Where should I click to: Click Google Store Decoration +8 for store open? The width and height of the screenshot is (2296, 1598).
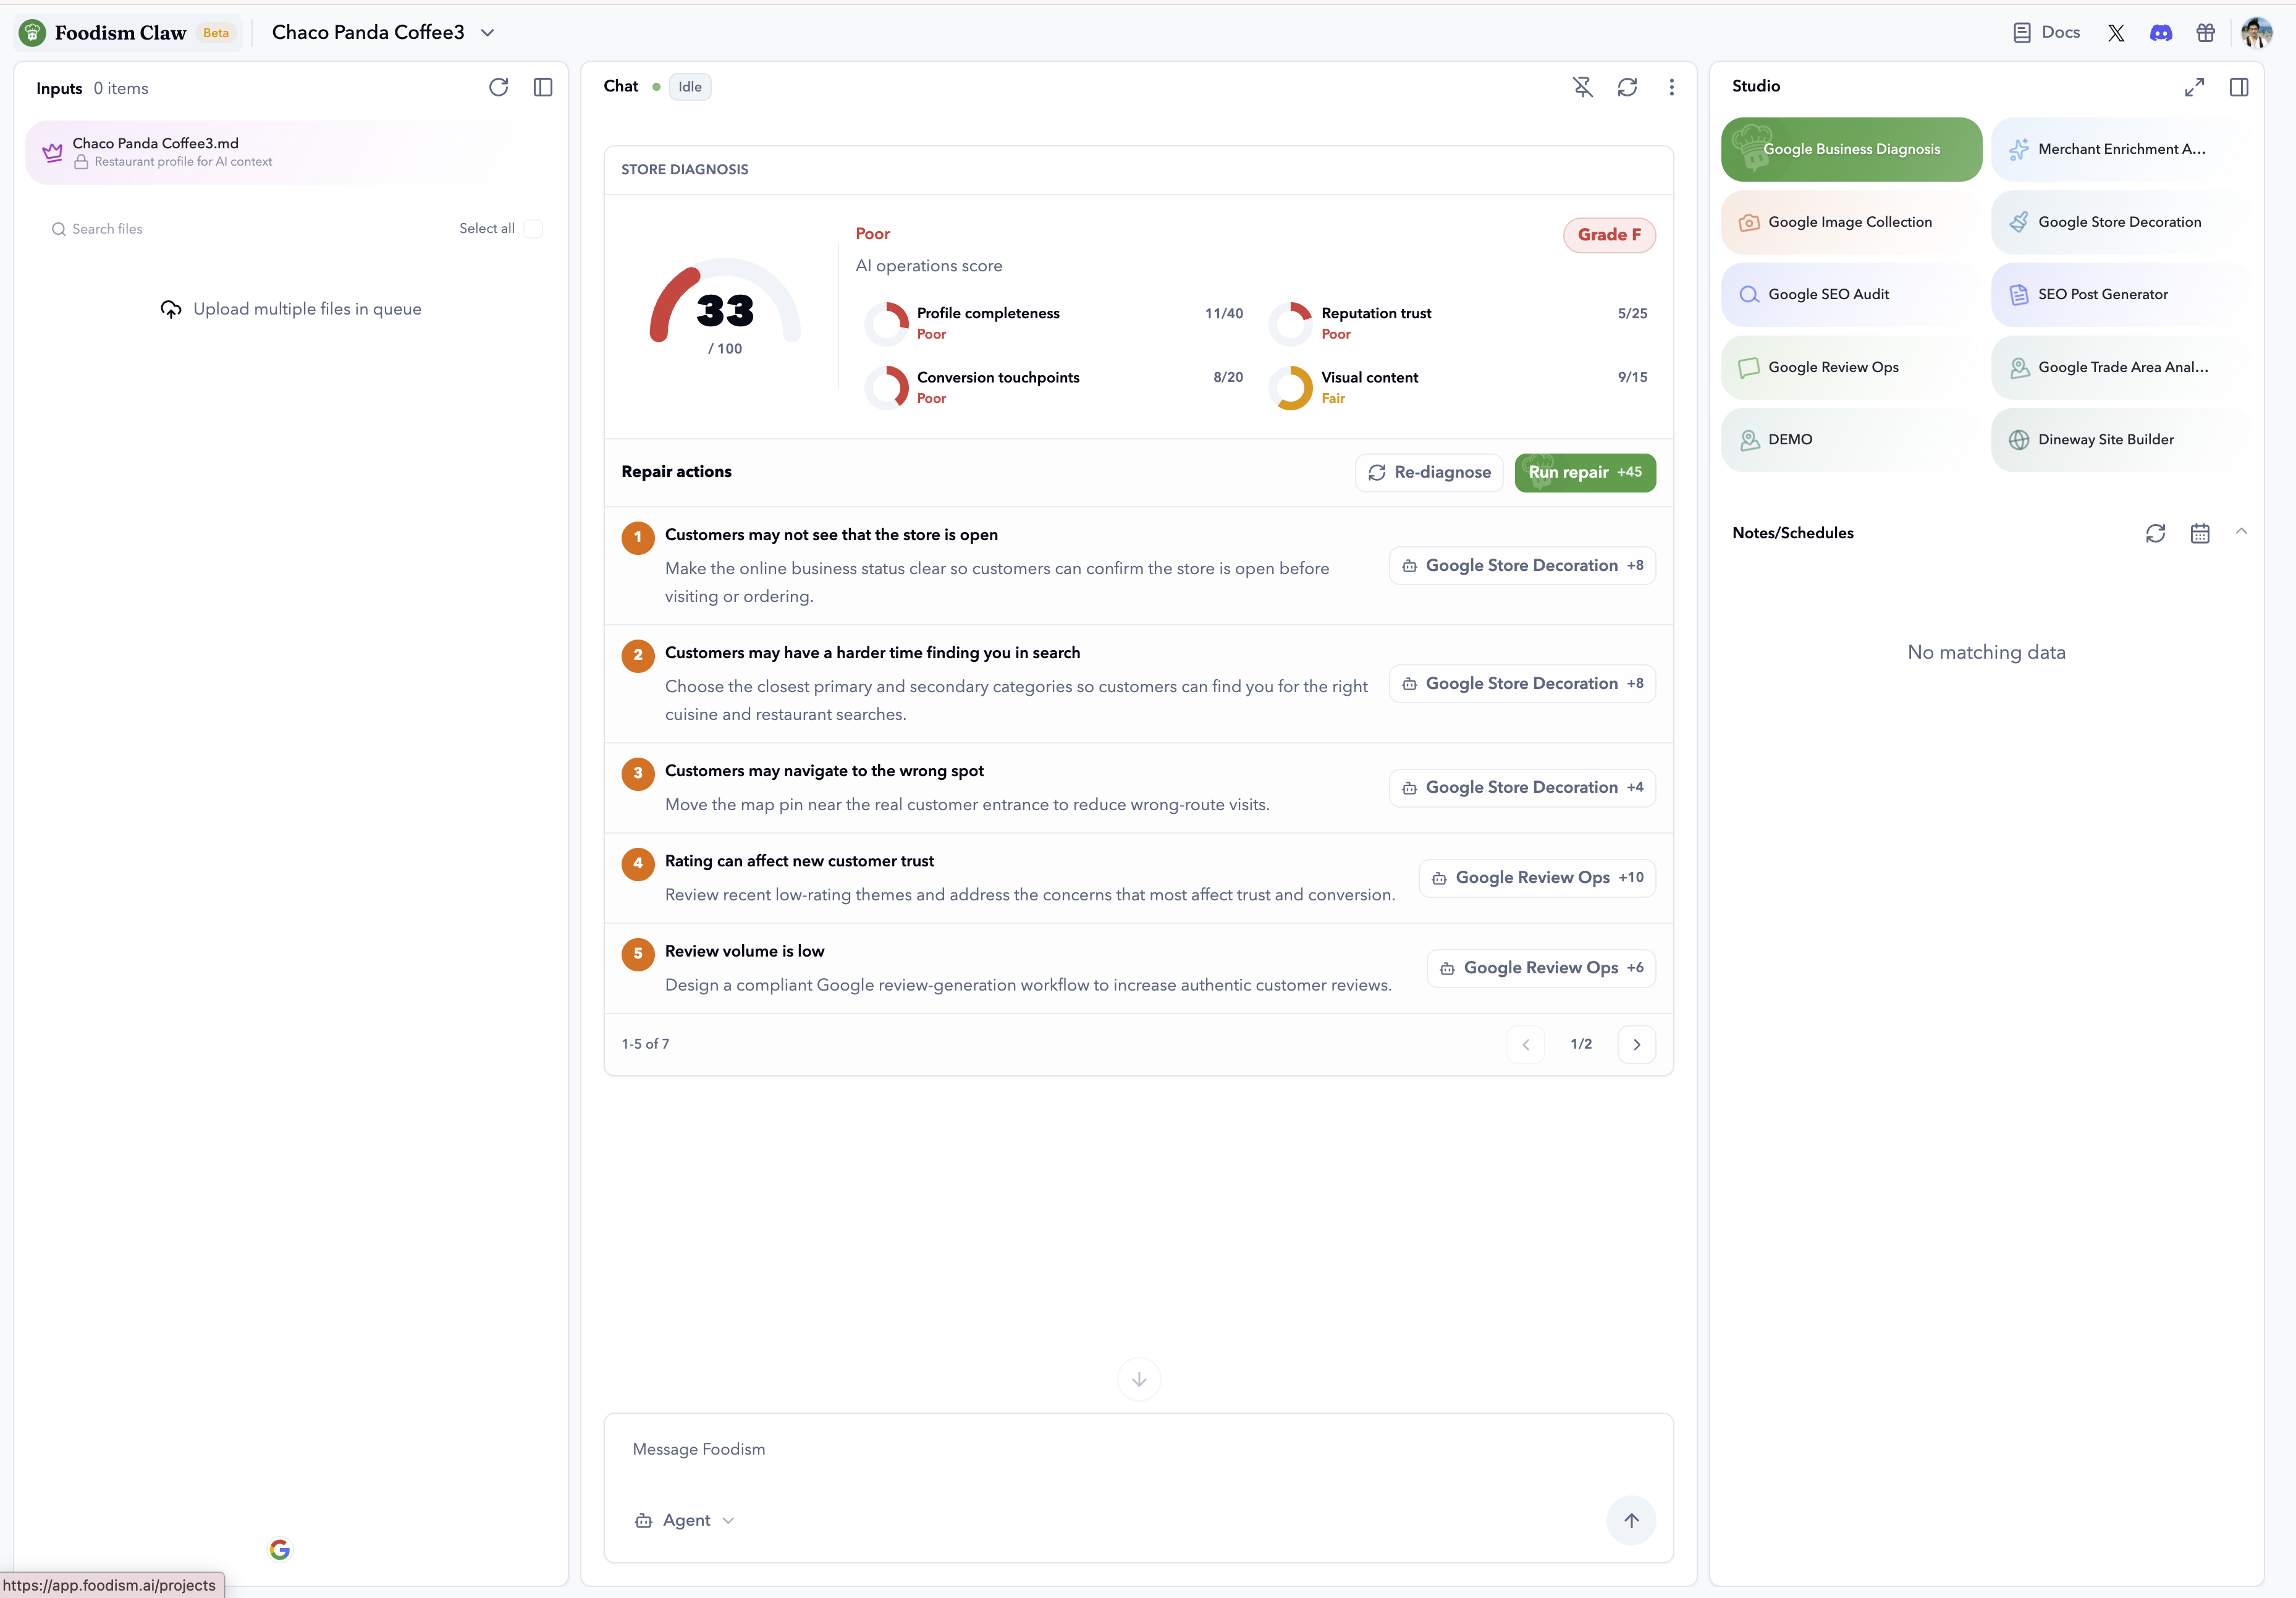(1522, 565)
